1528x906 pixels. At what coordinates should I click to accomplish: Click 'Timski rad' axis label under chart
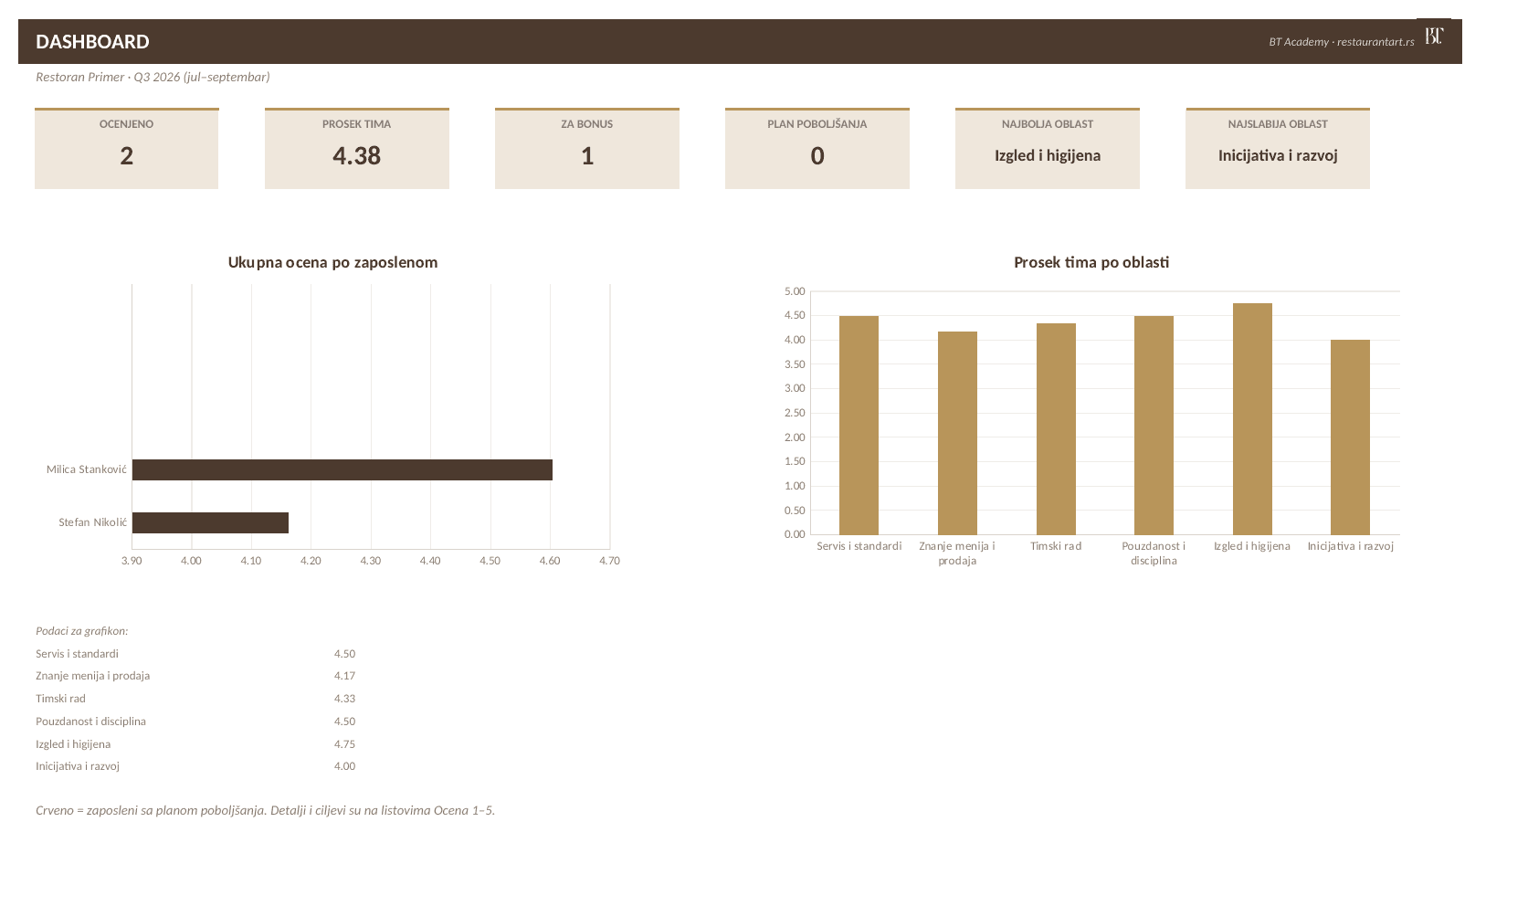point(1056,546)
